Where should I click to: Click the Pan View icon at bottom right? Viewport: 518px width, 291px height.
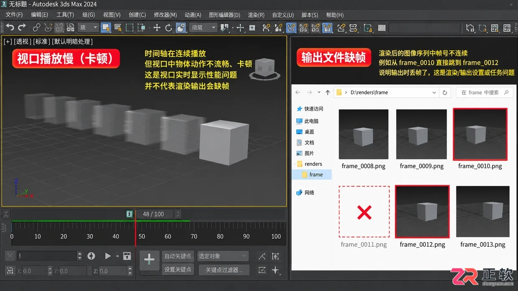click(275, 270)
